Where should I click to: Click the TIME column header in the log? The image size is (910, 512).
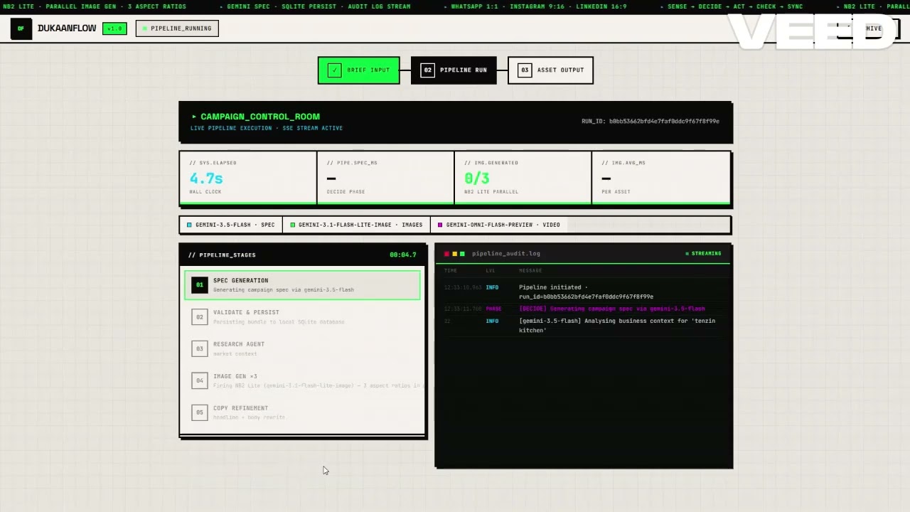pos(451,271)
